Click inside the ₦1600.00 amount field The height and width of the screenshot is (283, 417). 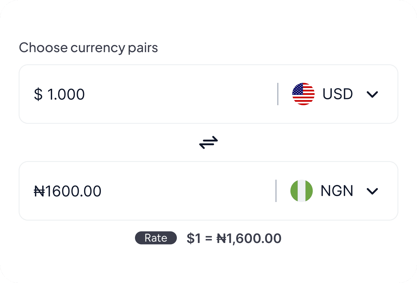point(68,191)
